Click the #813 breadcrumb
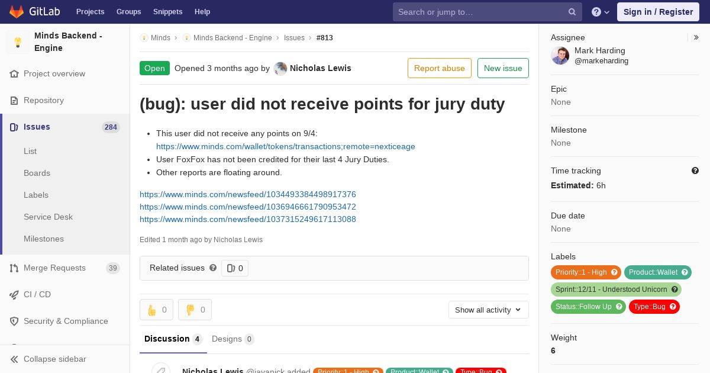The image size is (710, 373). 325,38
